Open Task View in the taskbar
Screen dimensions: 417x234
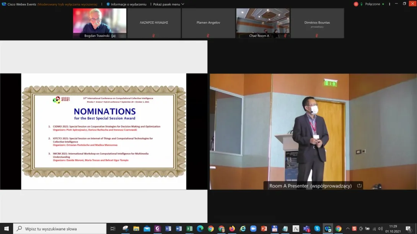tap(113, 229)
